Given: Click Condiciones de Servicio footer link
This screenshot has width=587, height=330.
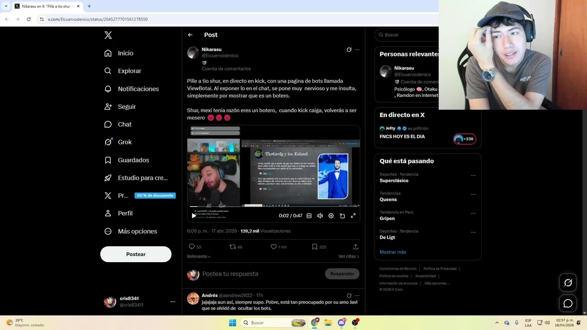Looking at the screenshot, I should [x=398, y=269].
